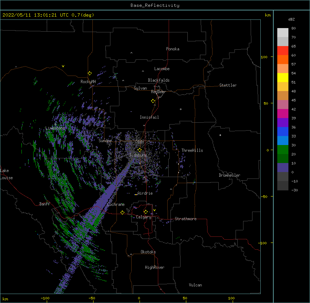Click the Stettler label
This screenshot has height=303, width=310.
click(228, 85)
